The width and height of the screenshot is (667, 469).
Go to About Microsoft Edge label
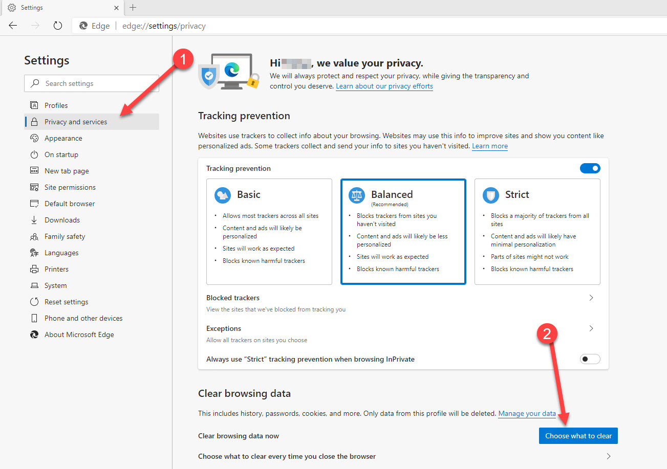pos(79,334)
